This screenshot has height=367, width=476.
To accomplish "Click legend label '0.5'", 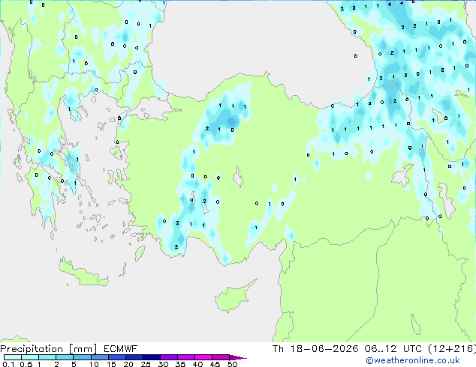I will (x=26, y=364).
